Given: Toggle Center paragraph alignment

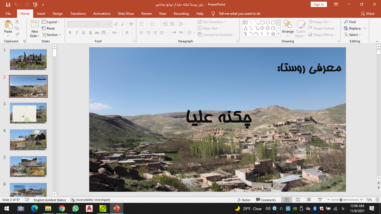Looking at the screenshot, I should pos(148,33).
